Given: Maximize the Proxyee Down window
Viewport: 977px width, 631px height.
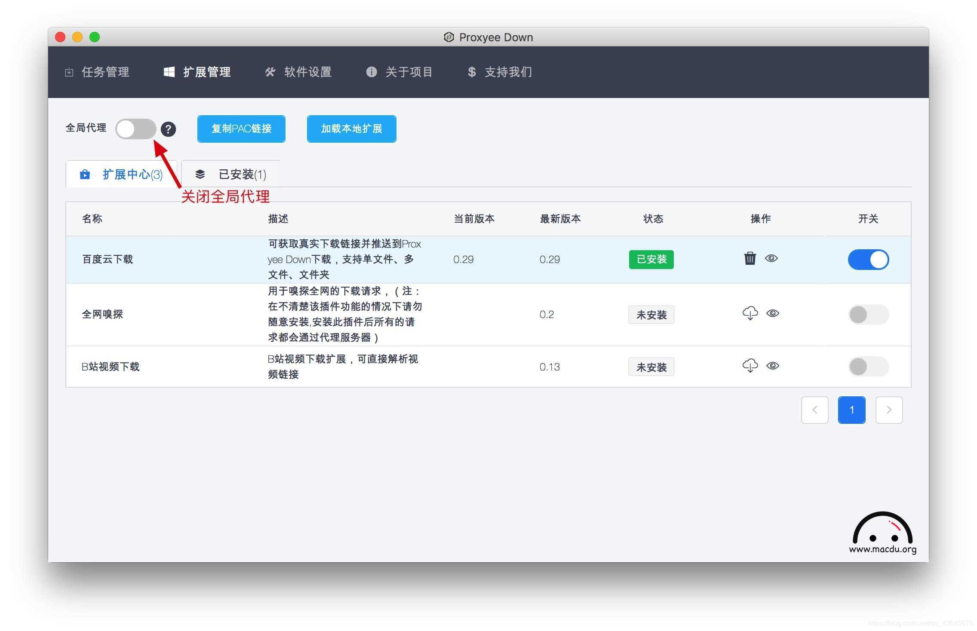Looking at the screenshot, I should click(95, 37).
